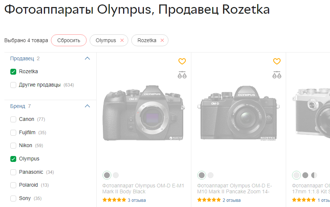Select light color swatch for E-M10 Mark II
330x207 pixels.
click(211, 175)
